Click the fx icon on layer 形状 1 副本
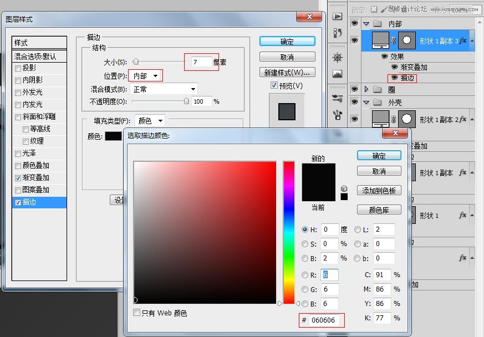 [x=462, y=172]
